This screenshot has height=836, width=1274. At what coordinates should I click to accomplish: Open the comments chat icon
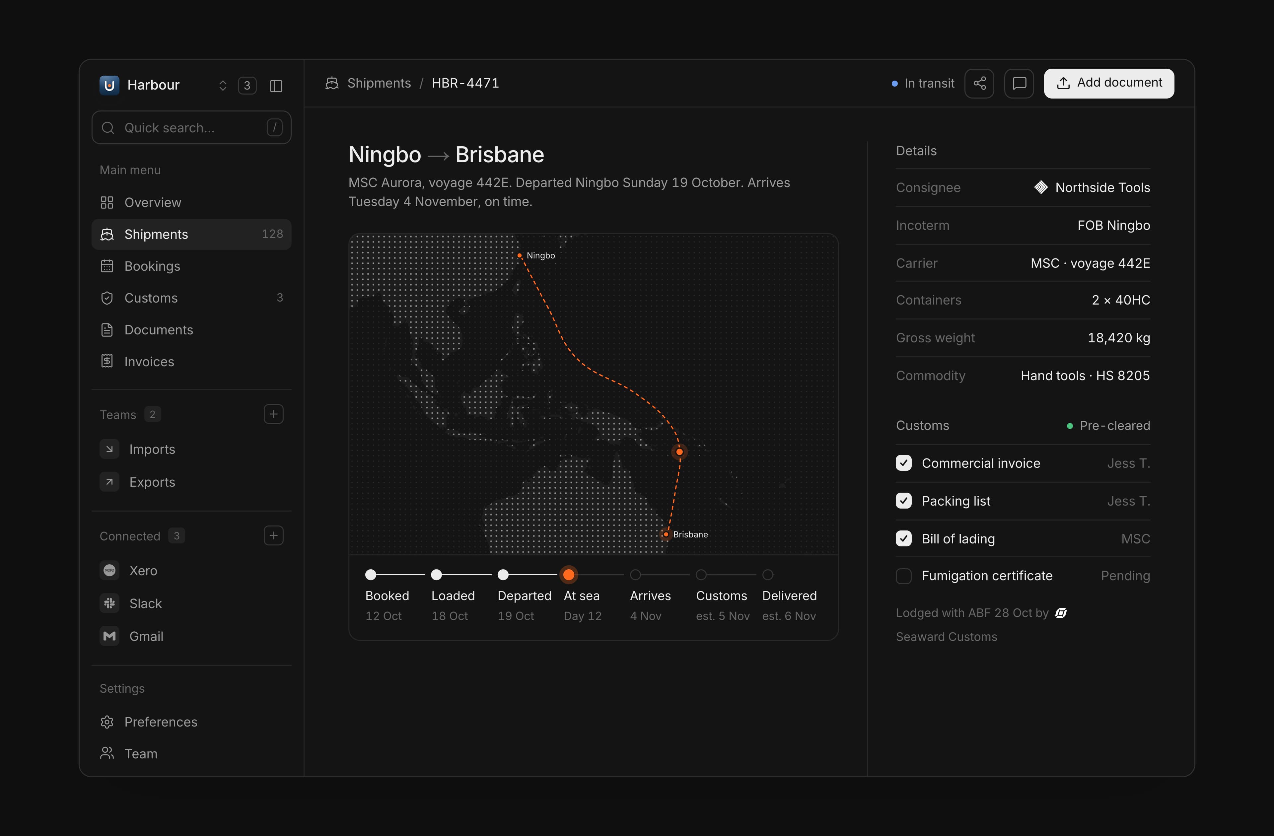point(1019,84)
